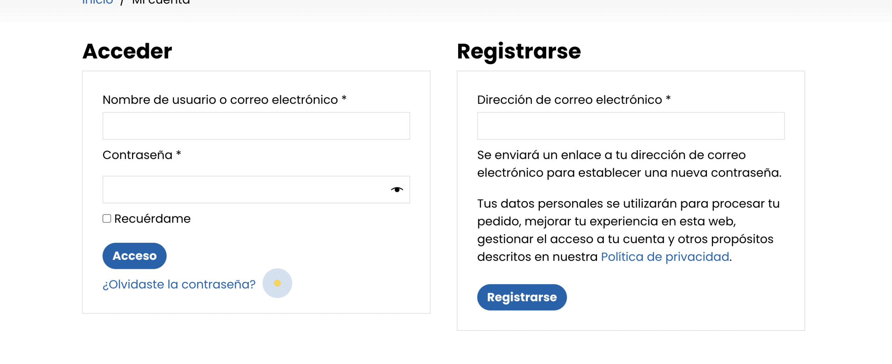Go to Inicio in the breadcrumb
892x364 pixels.
[x=98, y=2]
